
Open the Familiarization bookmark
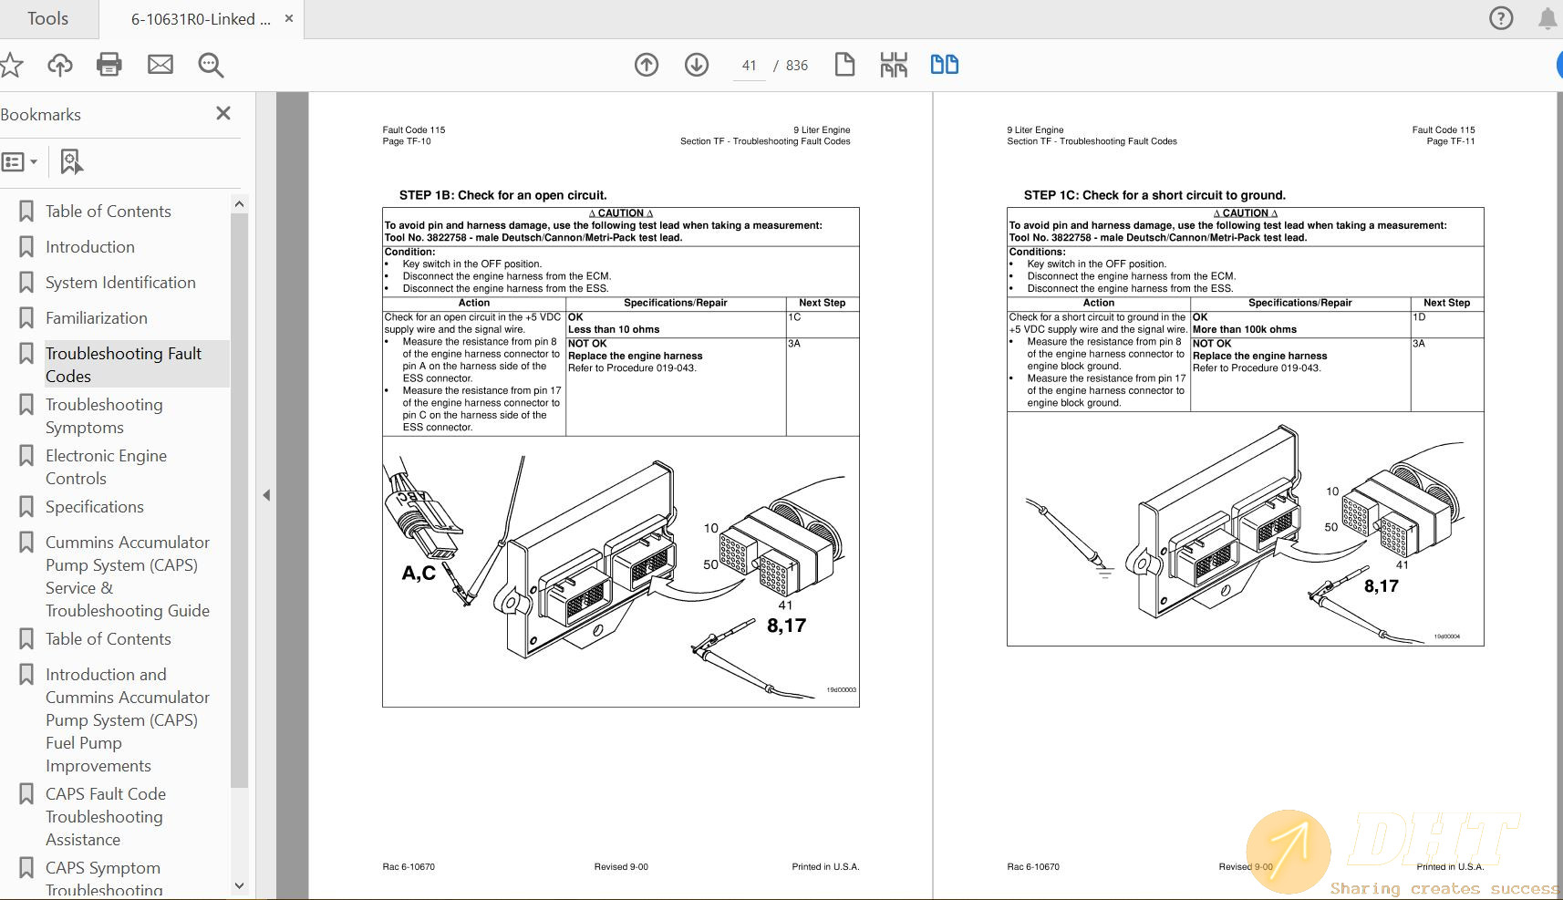pos(97,318)
